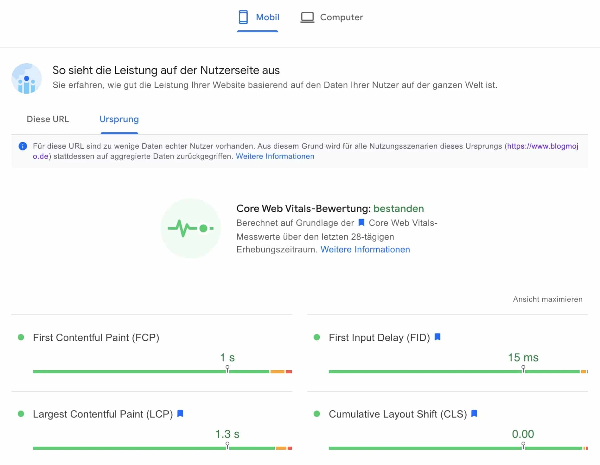600x465 pixels.
Task: Click bookmark icon next to FID
Action: click(x=437, y=337)
